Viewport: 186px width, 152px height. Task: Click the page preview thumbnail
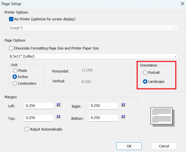(162, 117)
